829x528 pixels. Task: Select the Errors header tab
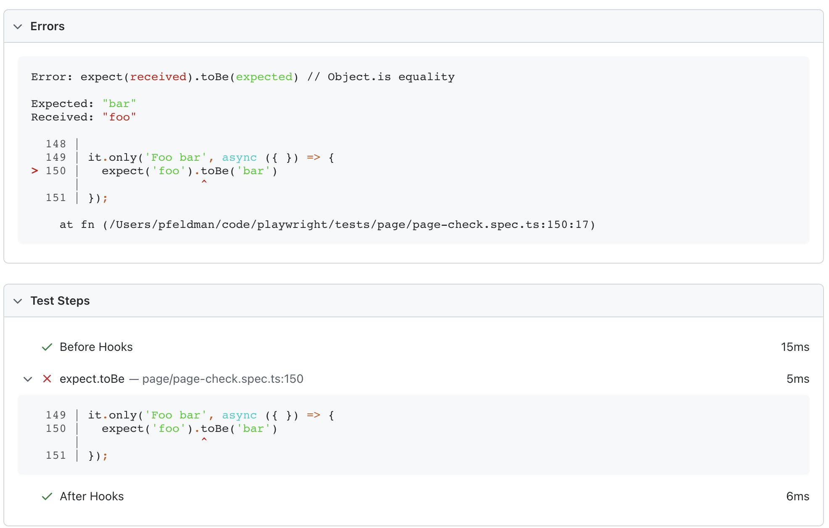click(x=47, y=26)
